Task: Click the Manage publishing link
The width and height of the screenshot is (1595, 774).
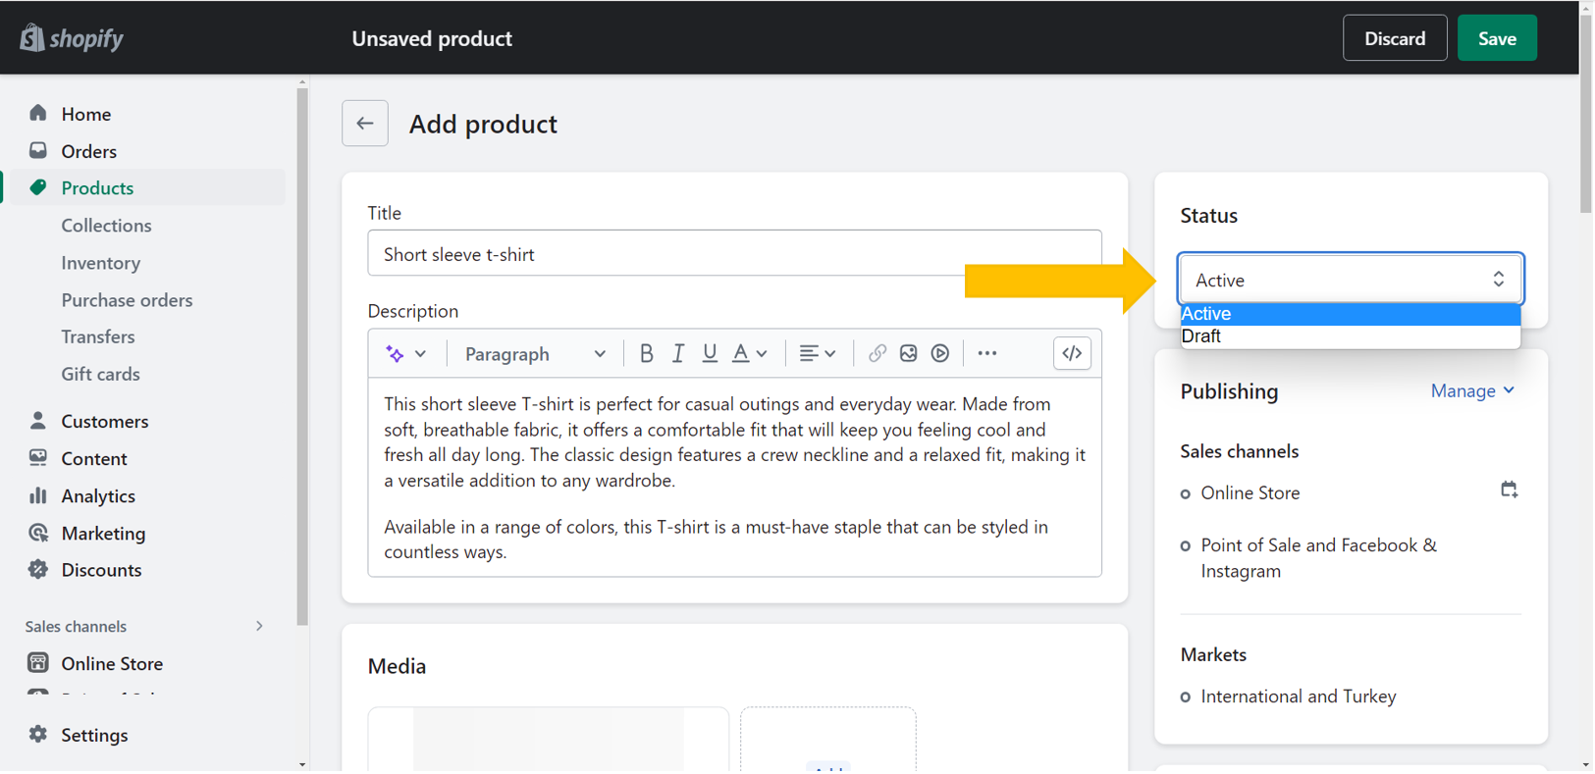Action: [x=1472, y=391]
